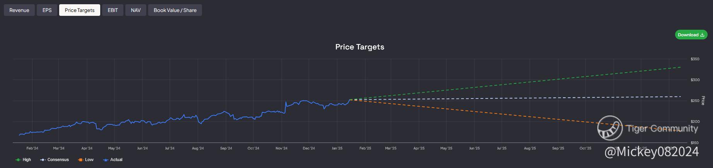Toggle the Consensus series in legend
Image resolution: width=713 pixels, height=168 pixels.
click(58, 160)
